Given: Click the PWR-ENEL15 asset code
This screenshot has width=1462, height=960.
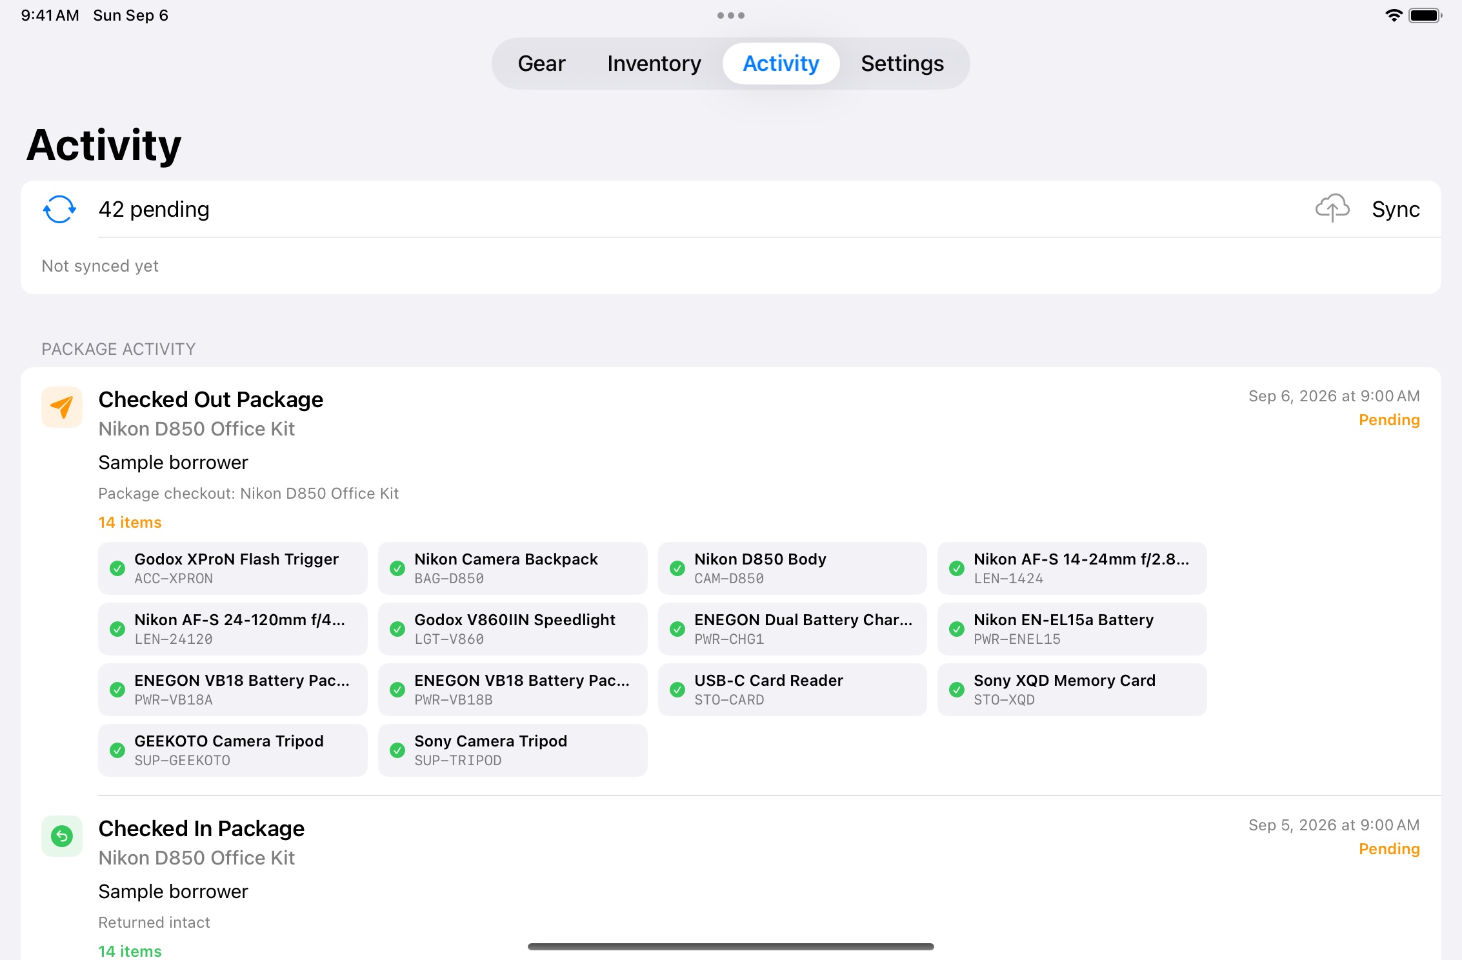Looking at the screenshot, I should (1017, 639).
